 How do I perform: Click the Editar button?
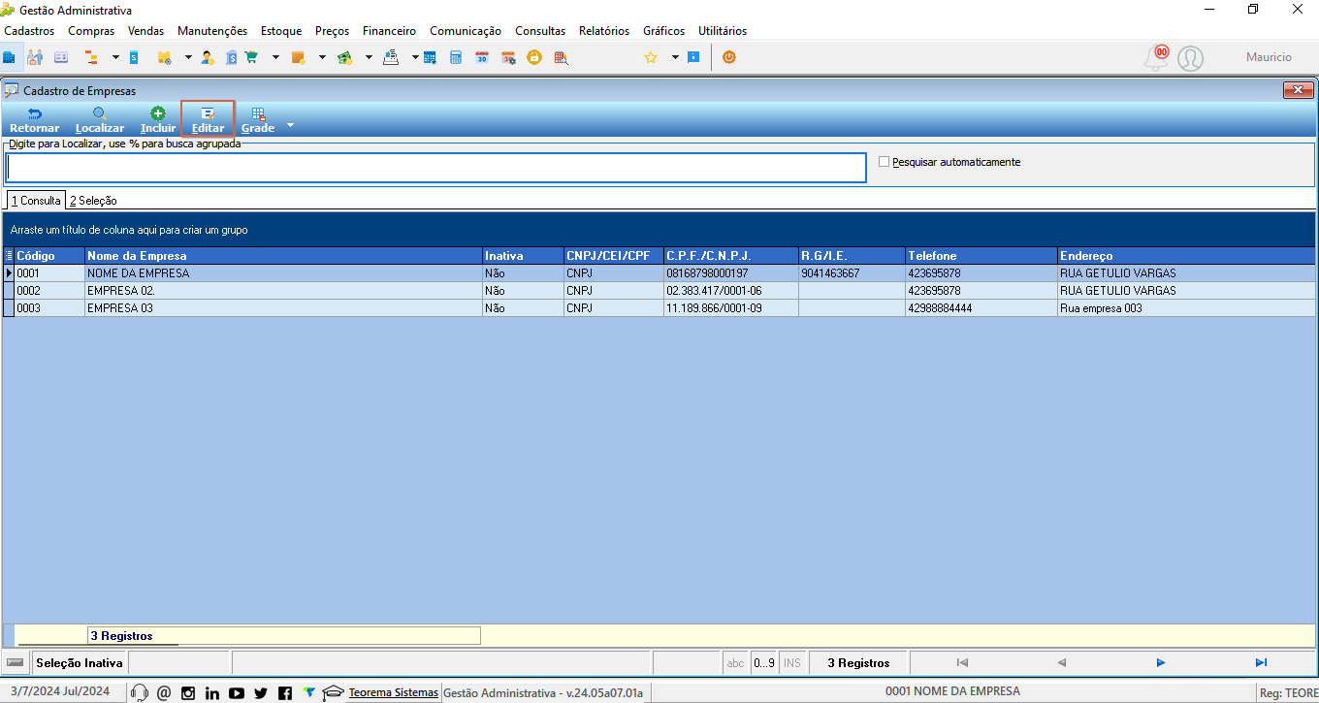(208, 119)
